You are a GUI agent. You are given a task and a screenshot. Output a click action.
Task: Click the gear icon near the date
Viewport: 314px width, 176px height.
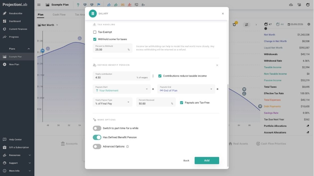click(309, 24)
